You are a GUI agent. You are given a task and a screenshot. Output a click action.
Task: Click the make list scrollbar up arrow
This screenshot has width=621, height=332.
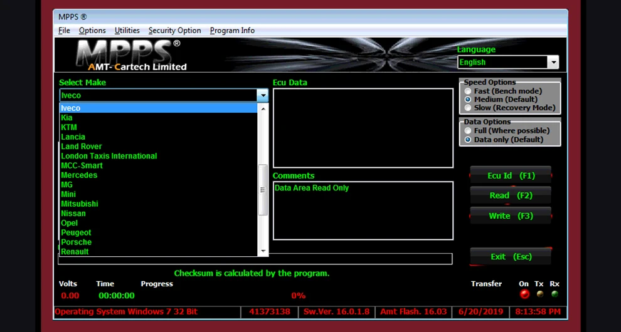pos(263,108)
